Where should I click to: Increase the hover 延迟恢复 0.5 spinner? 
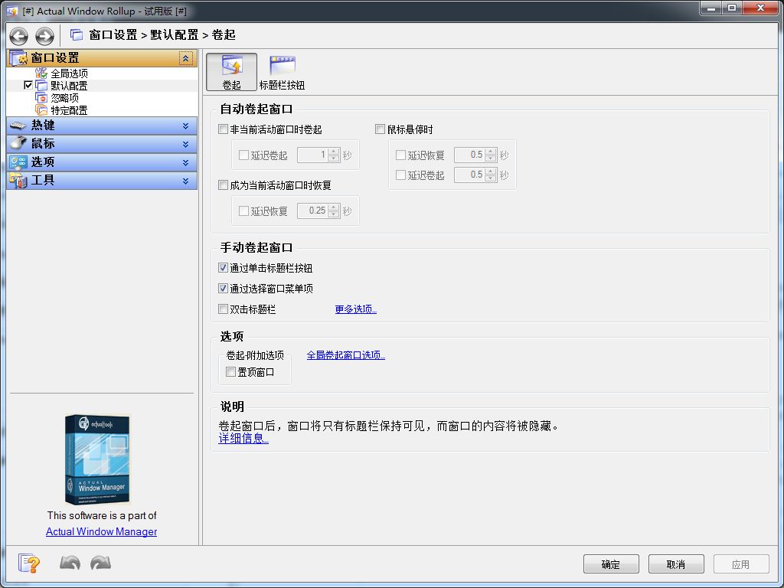[x=491, y=152]
